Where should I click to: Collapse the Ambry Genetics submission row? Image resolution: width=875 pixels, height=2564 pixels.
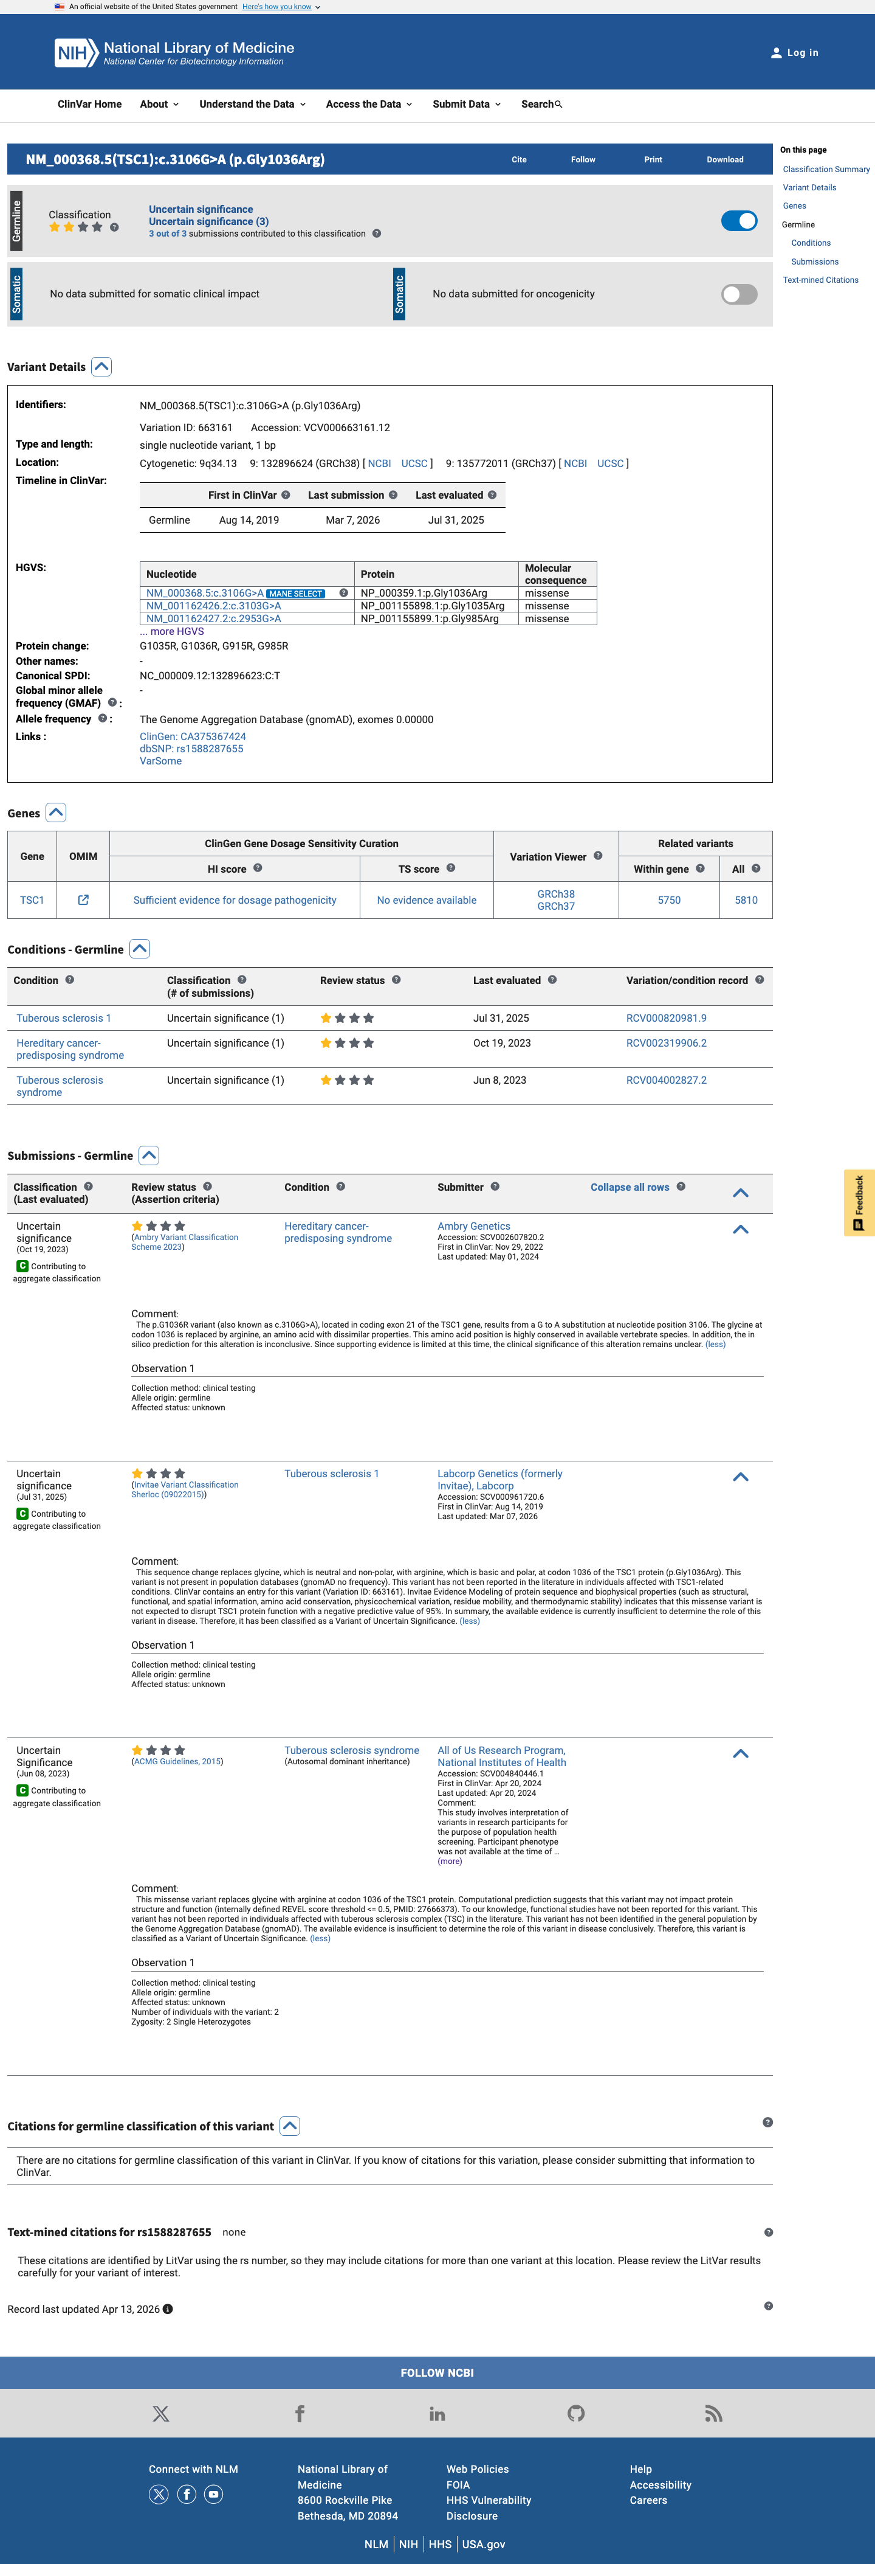[741, 1229]
